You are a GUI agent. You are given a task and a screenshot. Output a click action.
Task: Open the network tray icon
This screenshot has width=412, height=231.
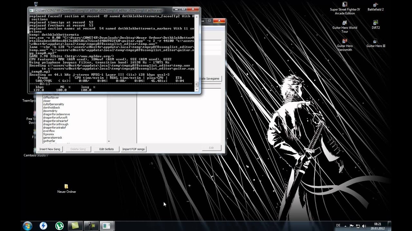pos(358,226)
